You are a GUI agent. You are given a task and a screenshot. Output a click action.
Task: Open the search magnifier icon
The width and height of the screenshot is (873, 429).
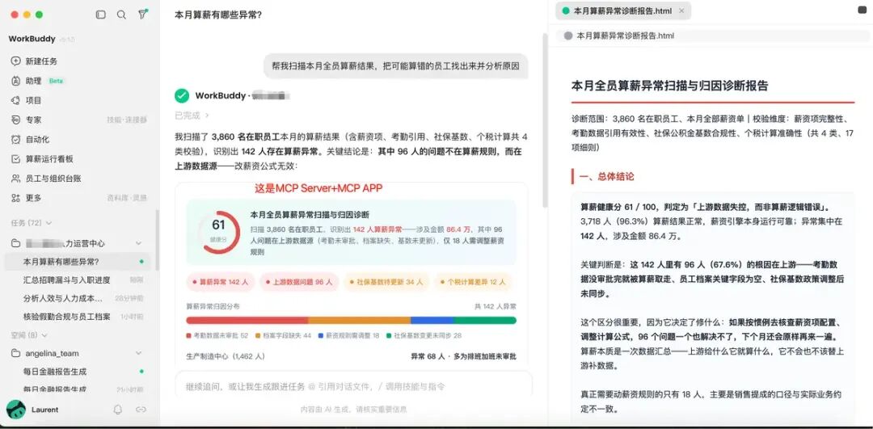(121, 15)
